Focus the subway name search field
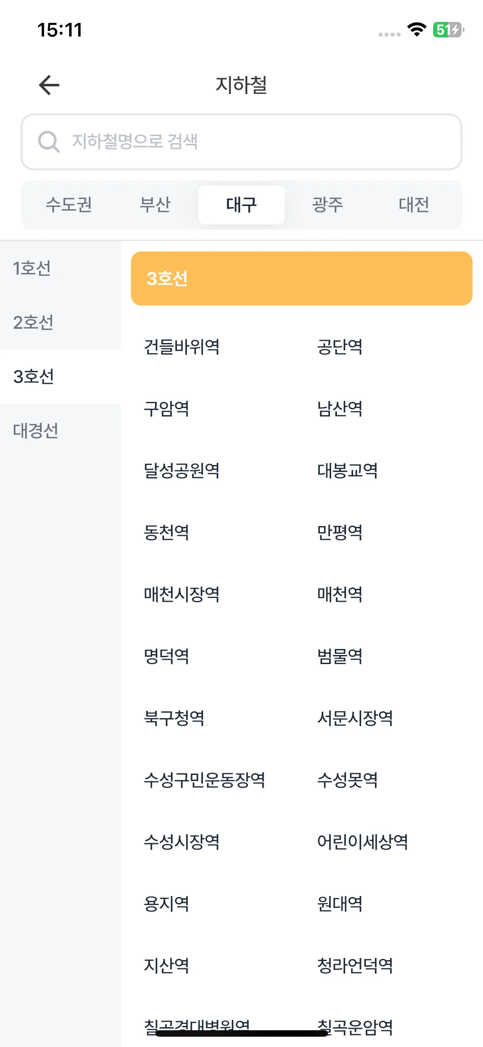Viewport: 483px width, 1047px height. pyautogui.click(x=241, y=141)
